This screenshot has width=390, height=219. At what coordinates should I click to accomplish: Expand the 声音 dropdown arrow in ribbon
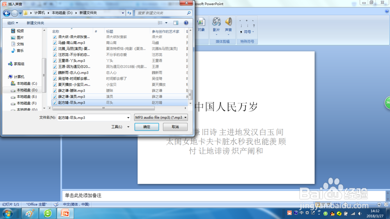pyautogui.click(x=228, y=35)
